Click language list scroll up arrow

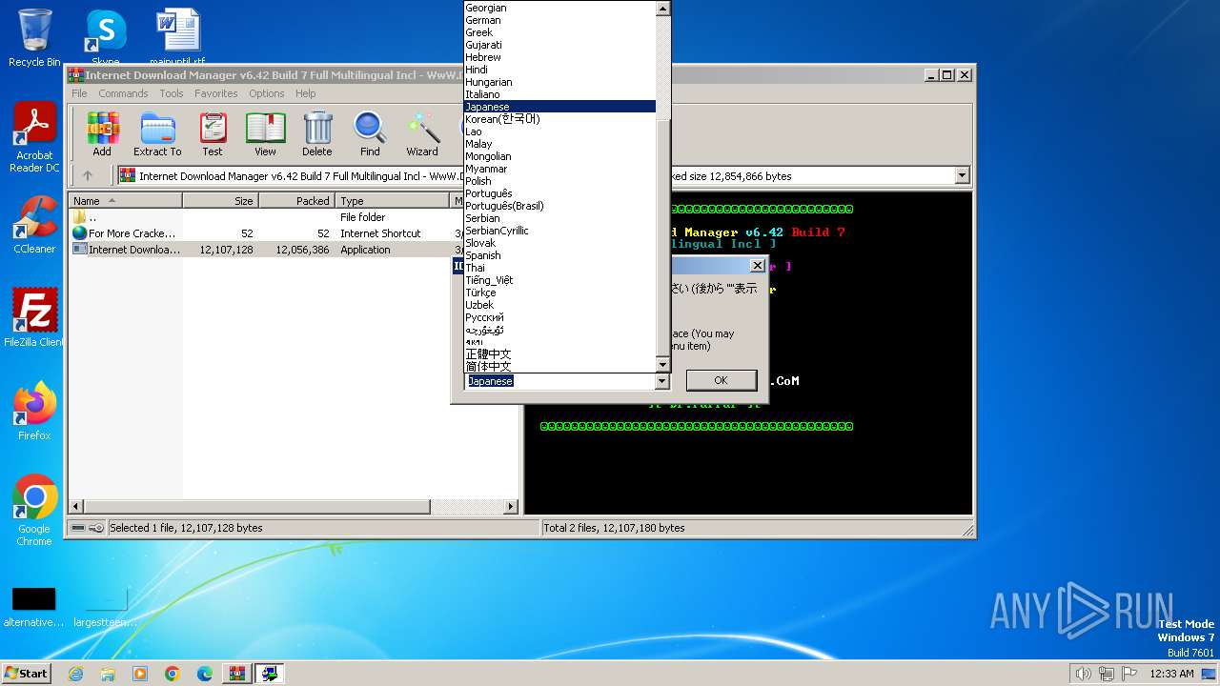pyautogui.click(x=663, y=8)
